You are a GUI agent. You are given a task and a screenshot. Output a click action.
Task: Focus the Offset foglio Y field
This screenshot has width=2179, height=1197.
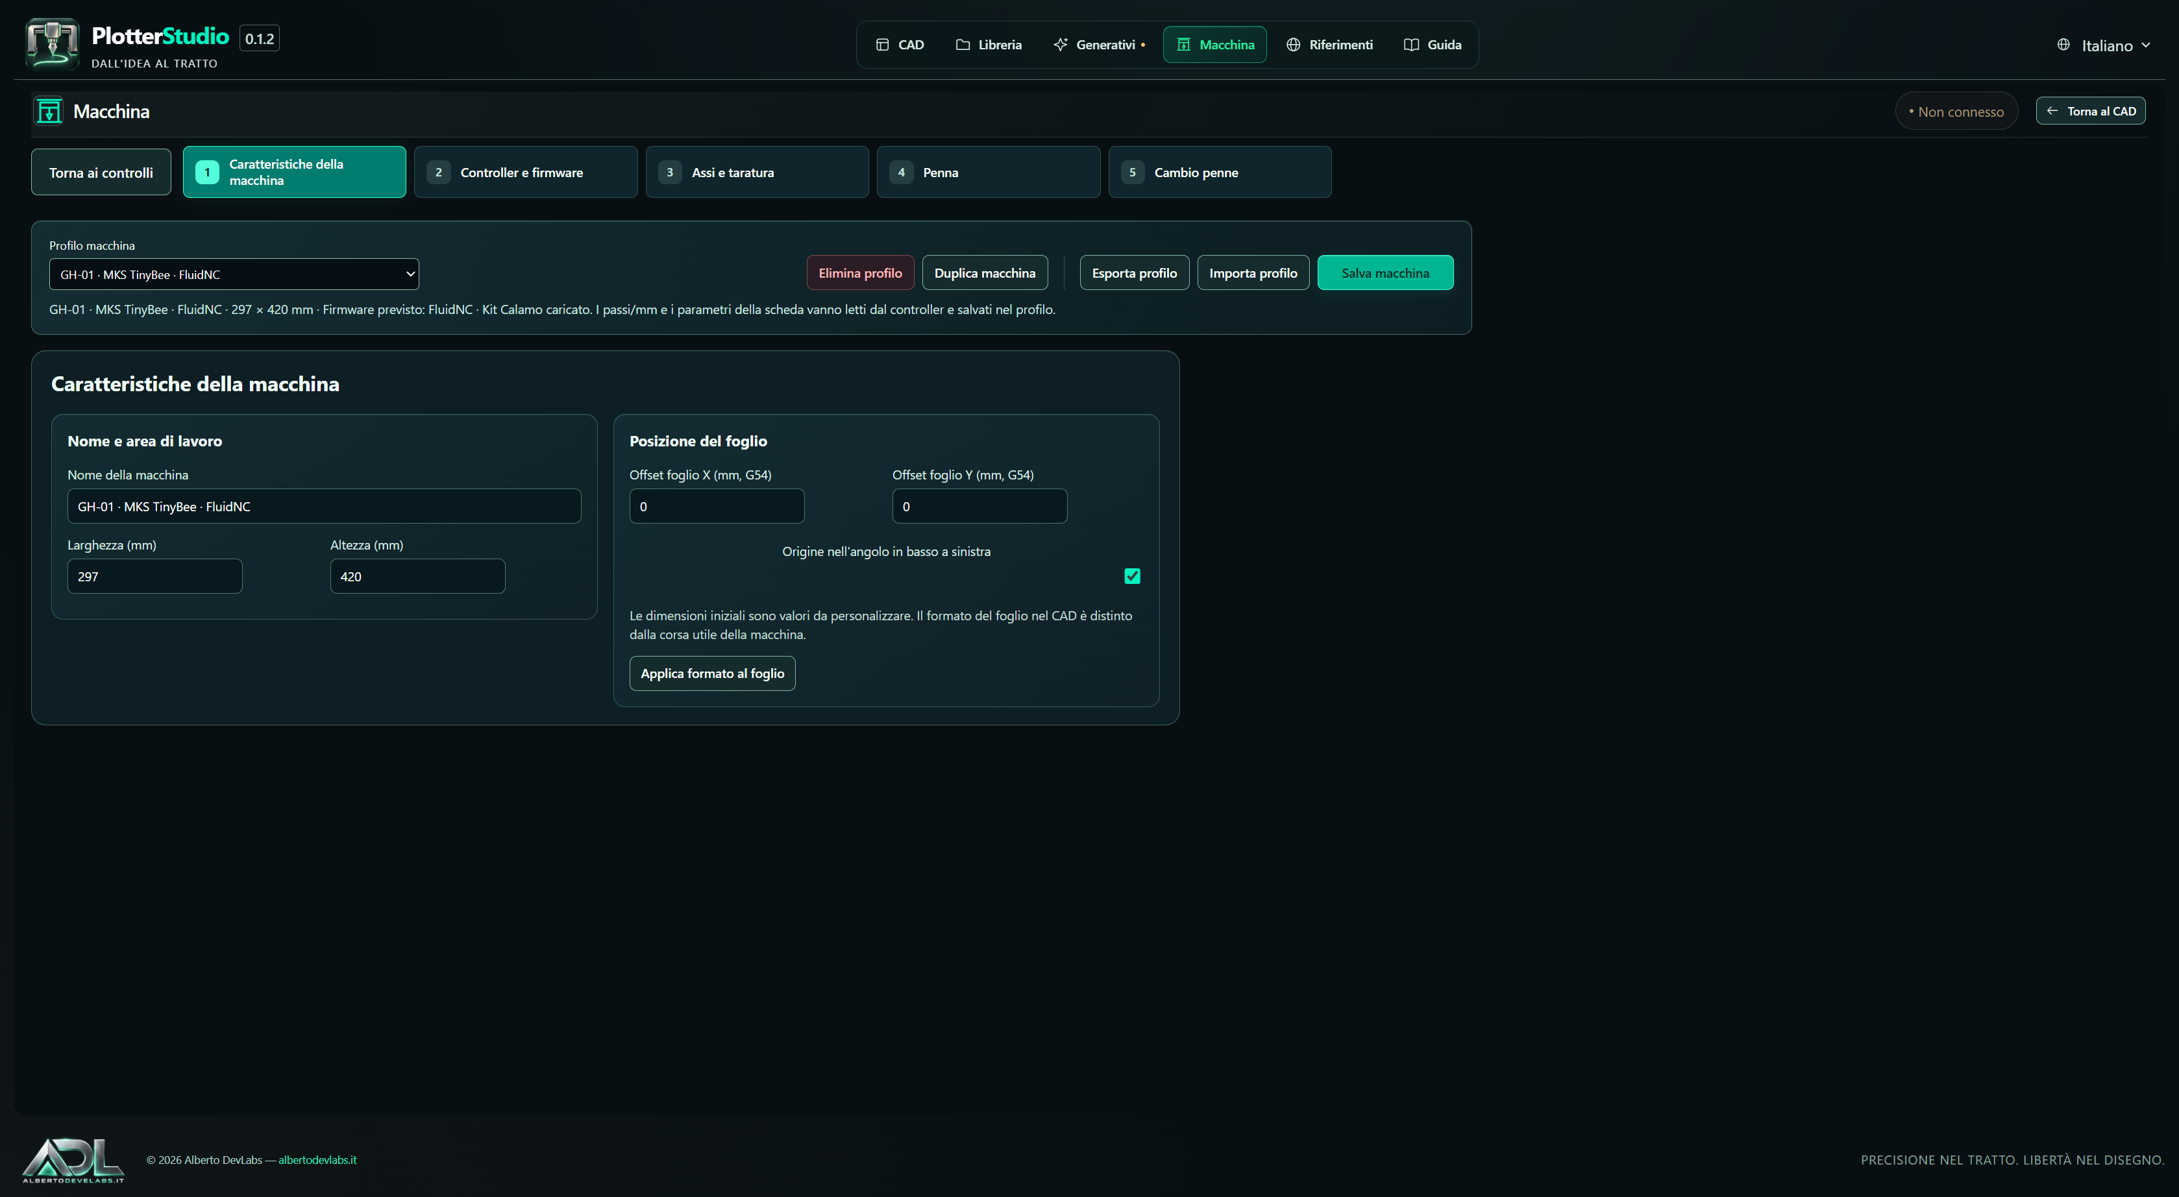(979, 506)
